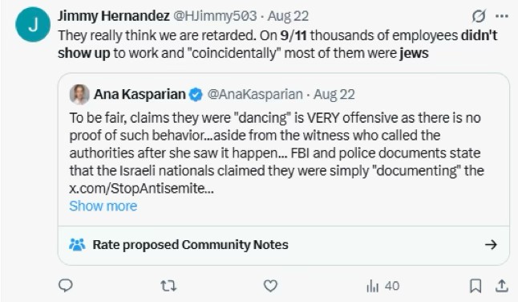The height and width of the screenshot is (302, 518).
Task: Visit the @HJimmy503 handle
Action: coord(215,16)
